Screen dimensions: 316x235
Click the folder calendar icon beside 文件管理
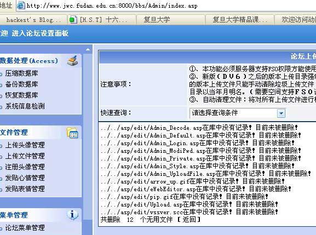coord(72,133)
